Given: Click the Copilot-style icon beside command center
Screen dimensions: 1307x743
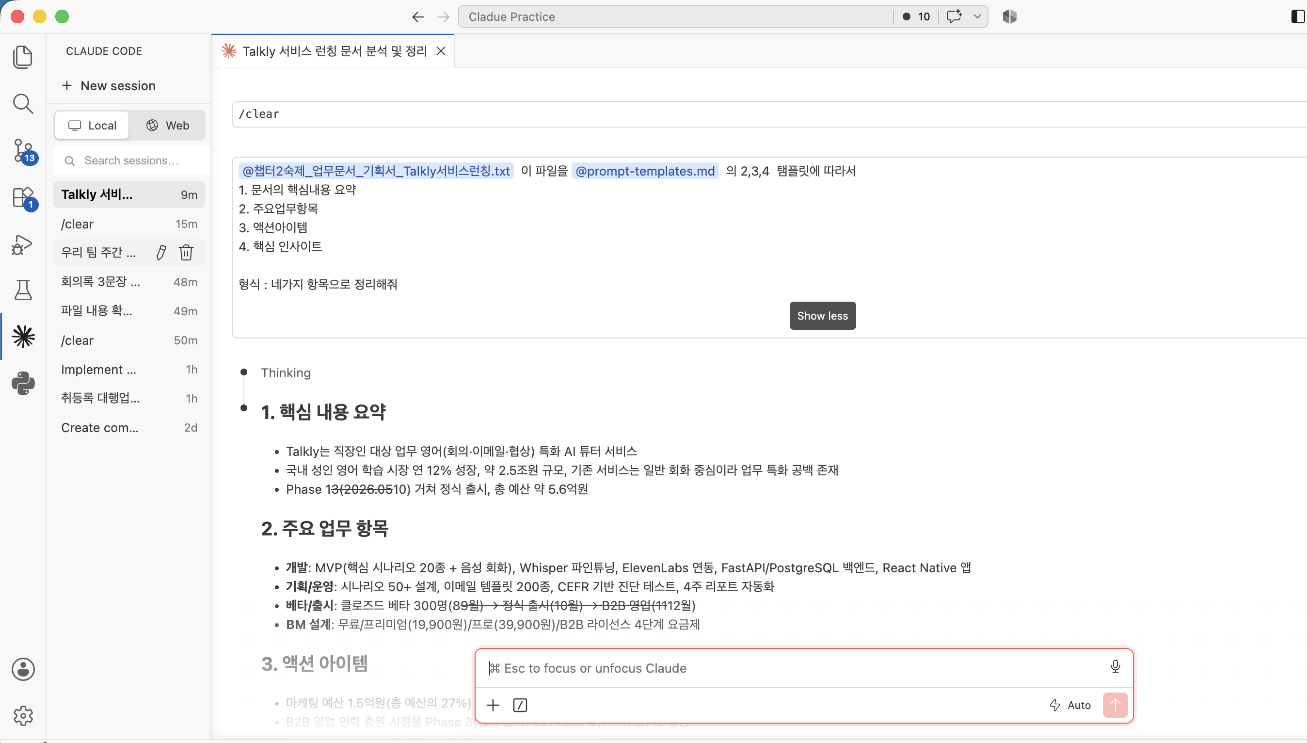Looking at the screenshot, I should (1010, 16).
